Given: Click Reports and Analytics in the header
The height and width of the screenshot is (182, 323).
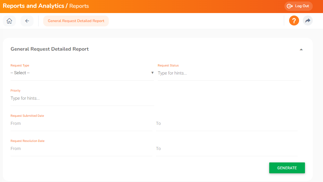Looking at the screenshot, I should [33, 6].
